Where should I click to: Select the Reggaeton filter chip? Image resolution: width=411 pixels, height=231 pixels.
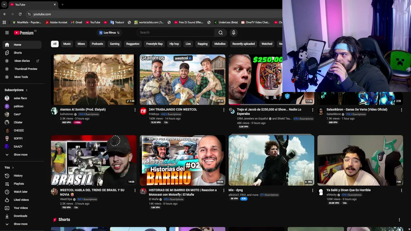point(133,44)
